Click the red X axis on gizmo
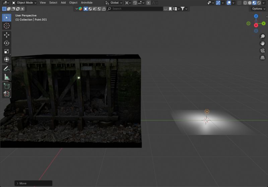 point(256,25)
